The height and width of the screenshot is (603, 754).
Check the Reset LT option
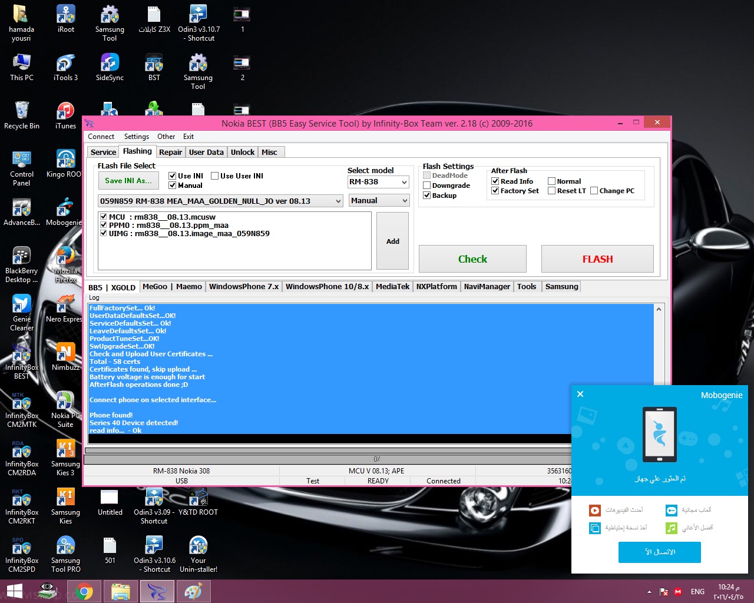[552, 191]
